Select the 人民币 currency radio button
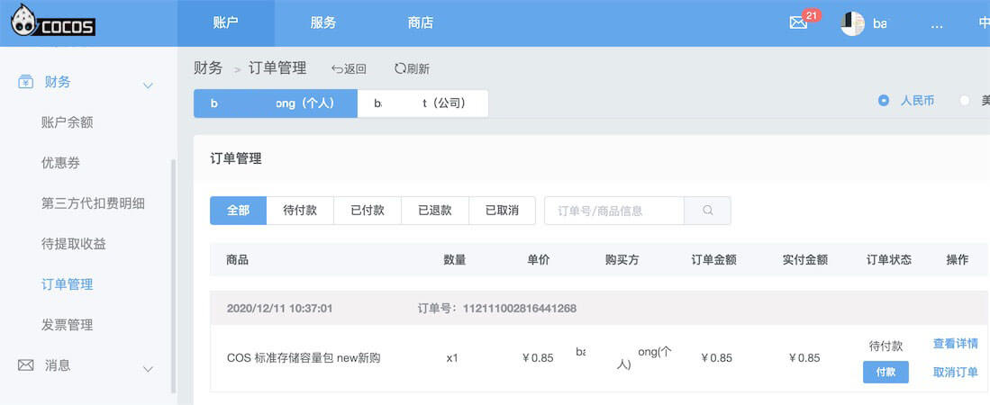 tap(884, 101)
